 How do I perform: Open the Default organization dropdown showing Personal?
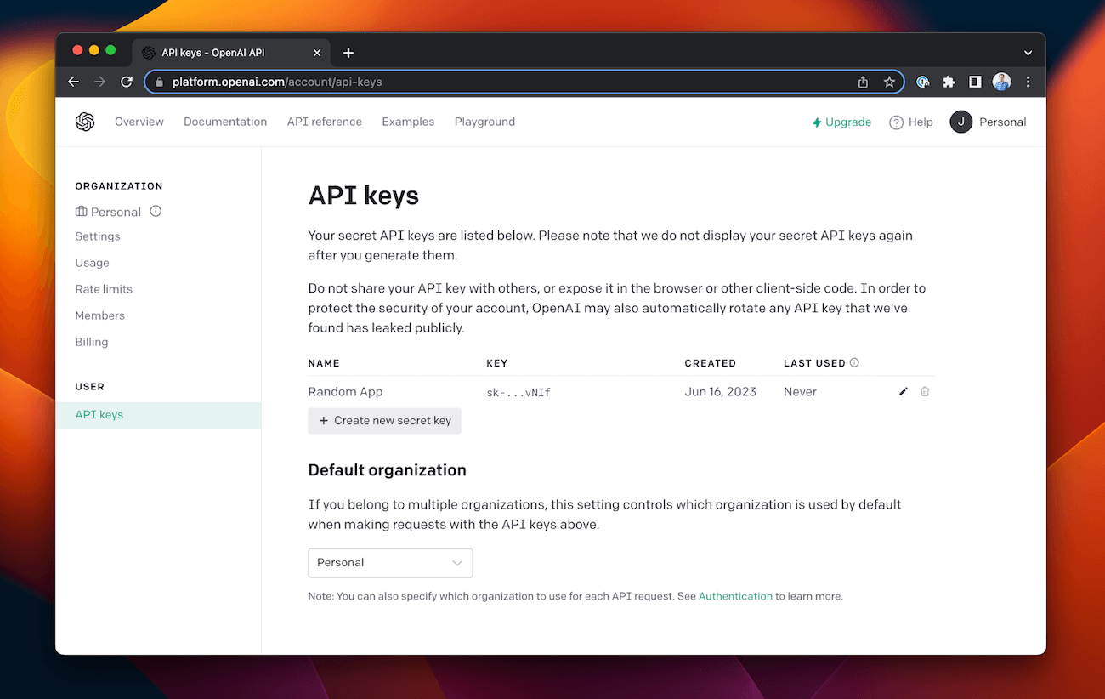coord(390,563)
